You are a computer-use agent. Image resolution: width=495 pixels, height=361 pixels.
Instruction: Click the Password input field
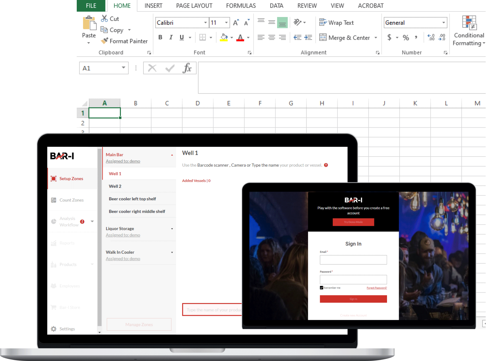[353, 280]
